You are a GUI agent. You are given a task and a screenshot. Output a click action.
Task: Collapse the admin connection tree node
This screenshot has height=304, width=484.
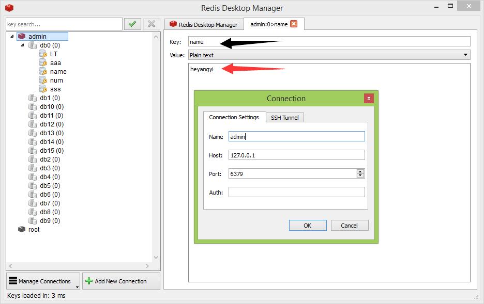[12, 36]
